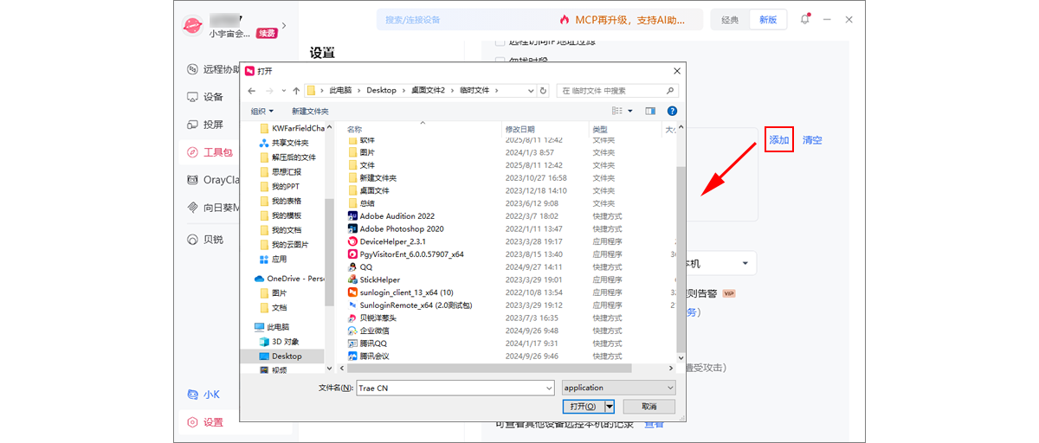The width and height of the screenshot is (1039, 443).
Task: Select DeviceHelper_2.3.1 application
Action: (x=387, y=241)
